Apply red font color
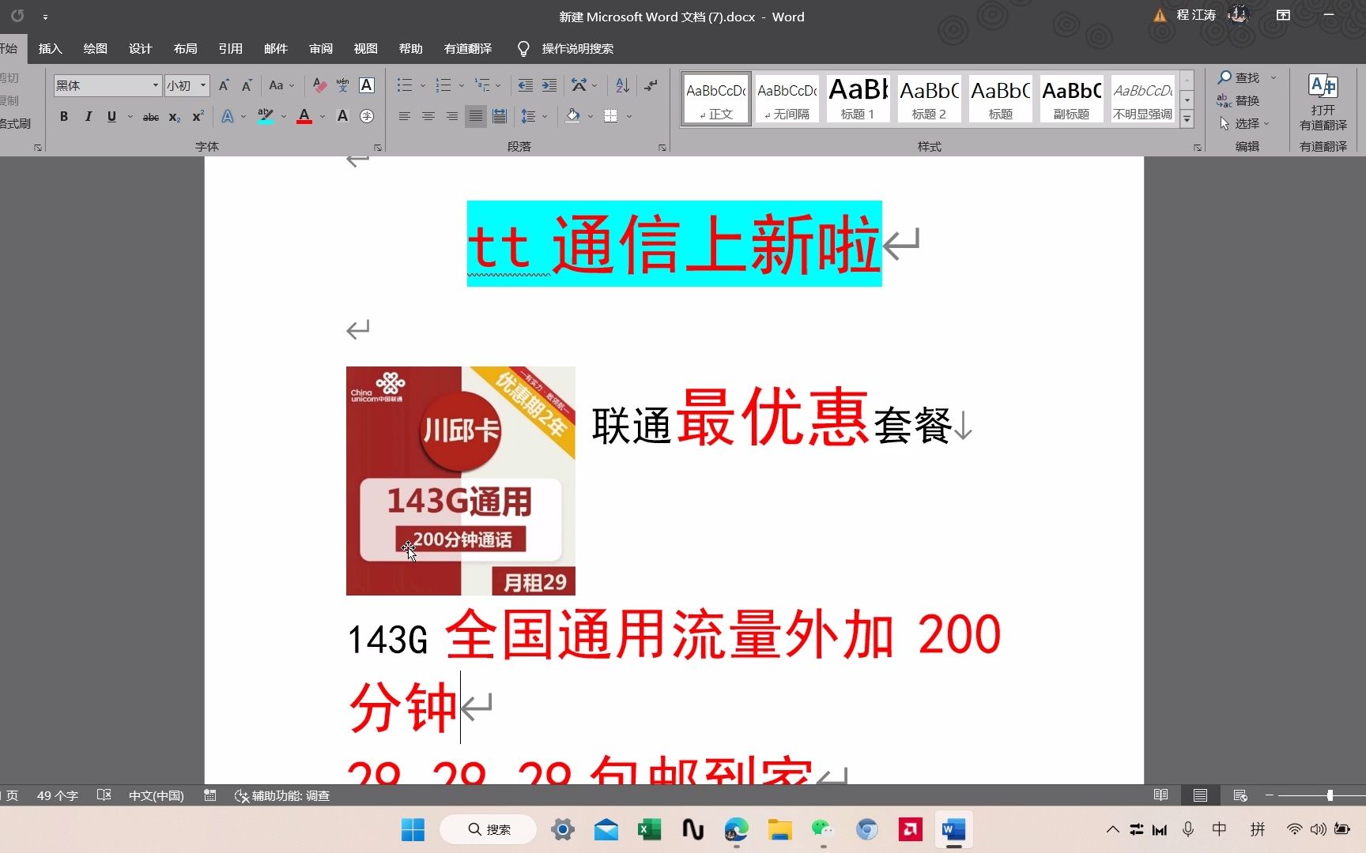 tap(304, 116)
